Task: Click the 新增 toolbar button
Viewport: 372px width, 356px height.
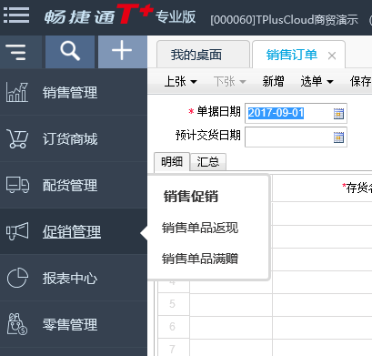Action: [x=273, y=81]
